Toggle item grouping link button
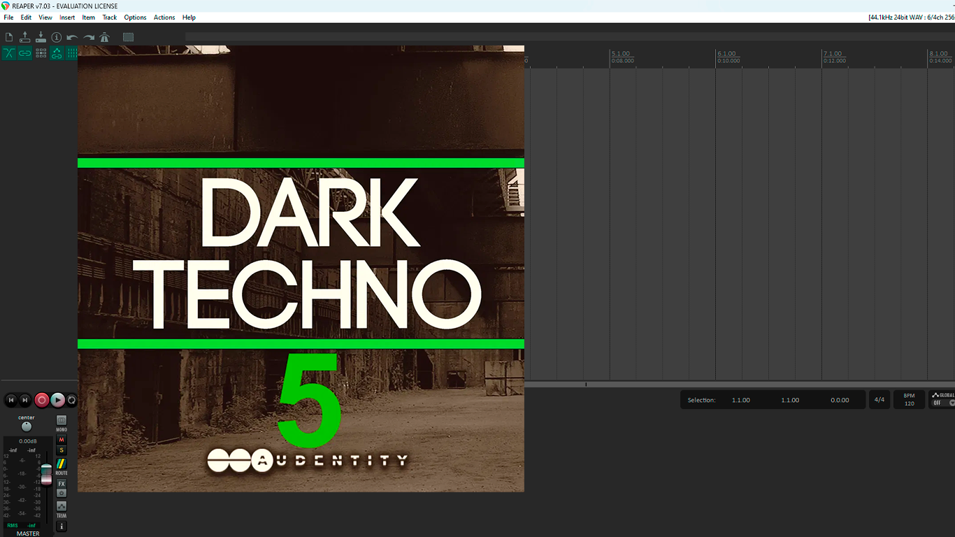Viewport: 955px width, 537px height. 25,53
